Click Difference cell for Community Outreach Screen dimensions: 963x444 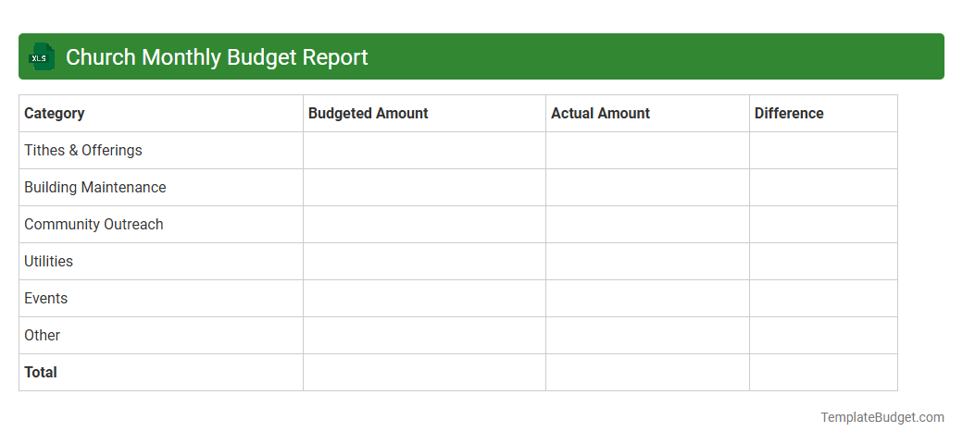[x=823, y=225]
